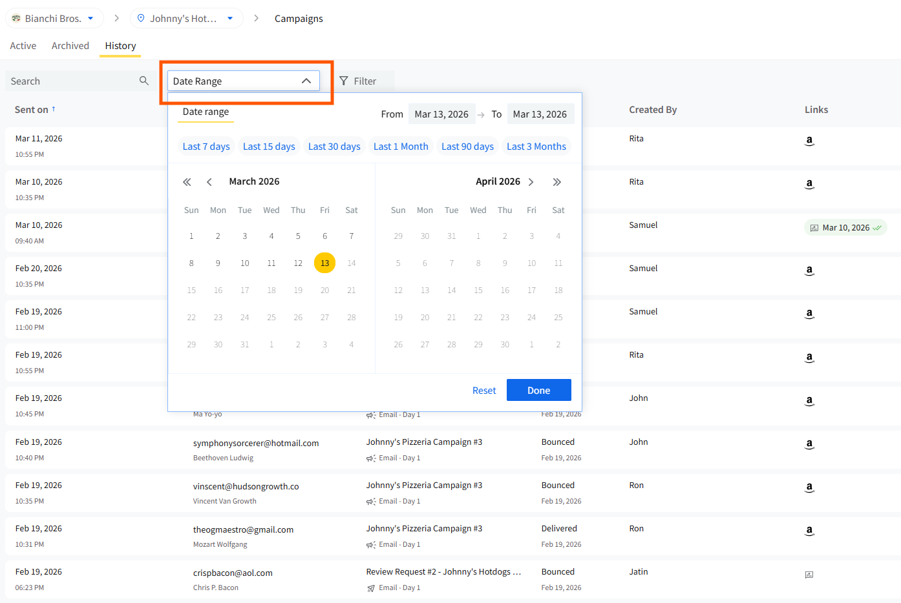The width and height of the screenshot is (901, 603).
Task: Click March 2026 month title
Action: click(254, 181)
